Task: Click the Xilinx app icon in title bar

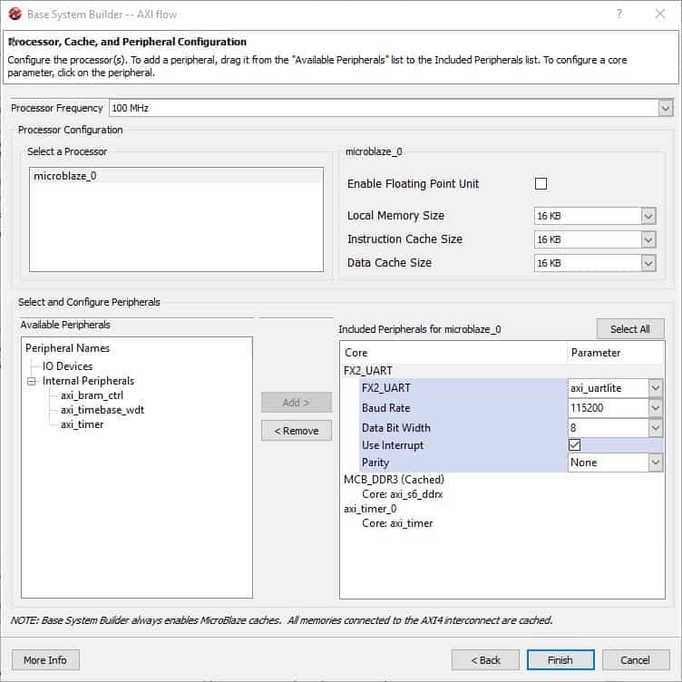Action: 15,14
